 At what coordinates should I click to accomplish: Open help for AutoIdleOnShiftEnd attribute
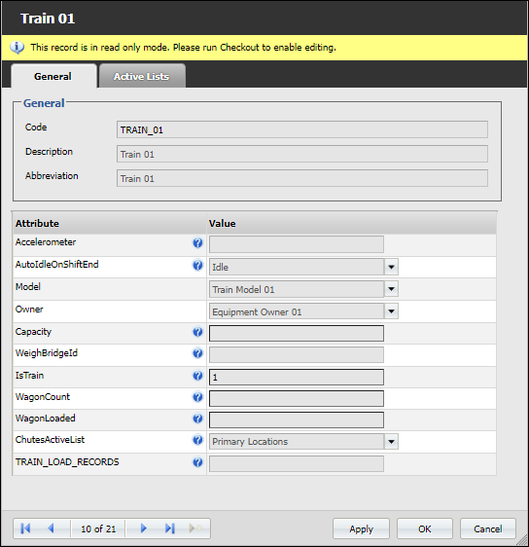point(197,266)
